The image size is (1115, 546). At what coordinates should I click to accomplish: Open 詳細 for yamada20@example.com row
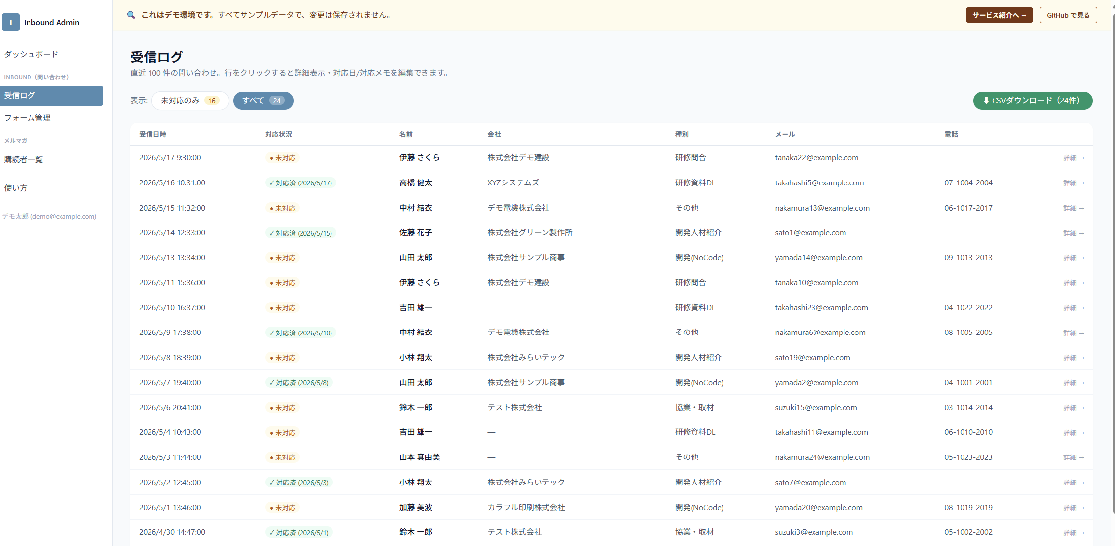pos(1073,508)
